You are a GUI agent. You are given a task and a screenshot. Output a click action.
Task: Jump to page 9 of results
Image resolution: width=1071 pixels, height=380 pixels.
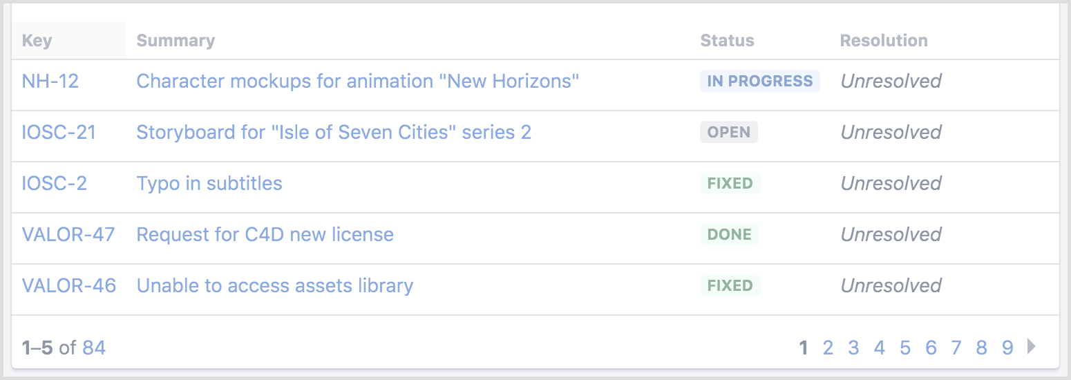(1007, 348)
